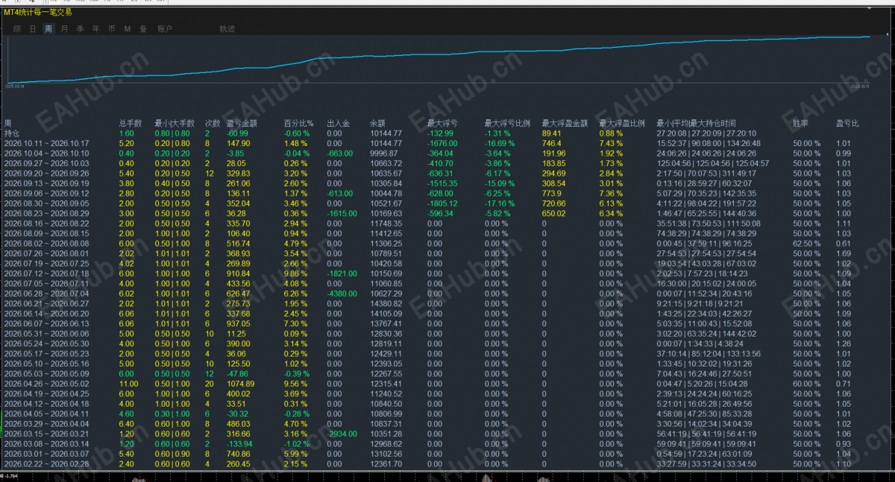Select week row 2026.06.28 ~ 2026.07.04
895x482 pixels.
tap(46, 293)
